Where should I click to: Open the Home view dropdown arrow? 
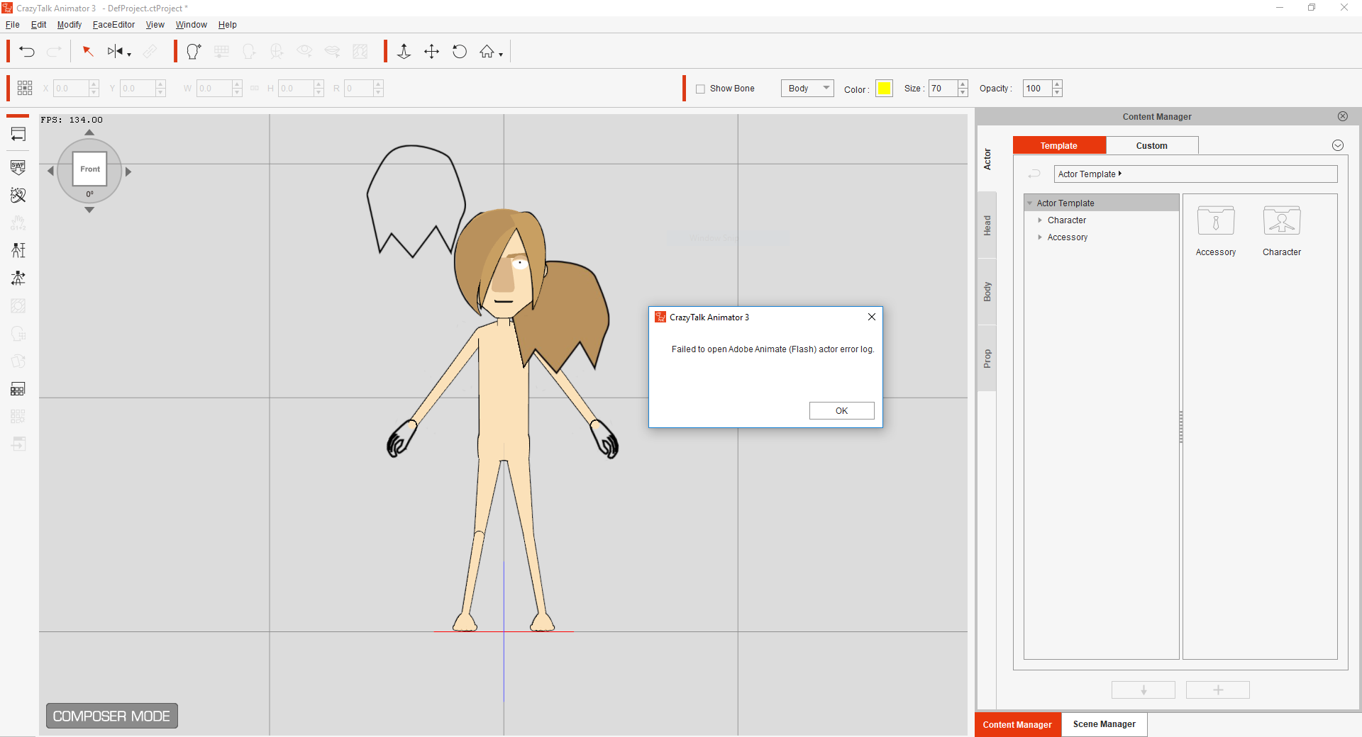501,55
